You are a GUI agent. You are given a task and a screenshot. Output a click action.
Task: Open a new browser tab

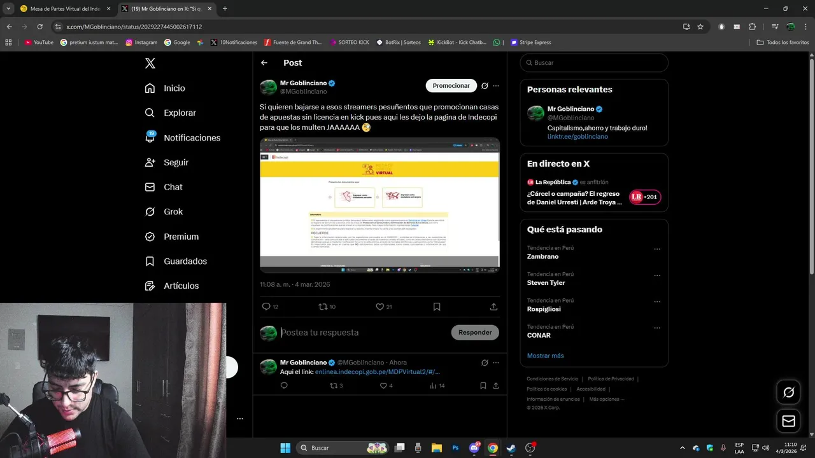pyautogui.click(x=225, y=9)
